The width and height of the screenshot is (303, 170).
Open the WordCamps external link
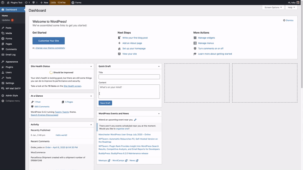(120, 160)
